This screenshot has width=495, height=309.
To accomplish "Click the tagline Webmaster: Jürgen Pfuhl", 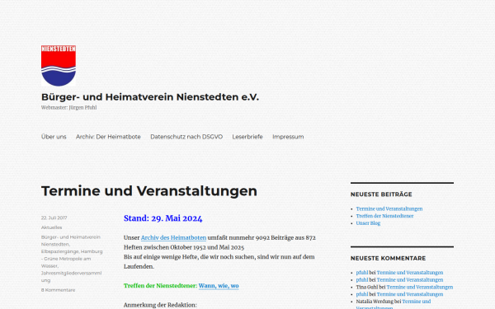I will [68, 107].
